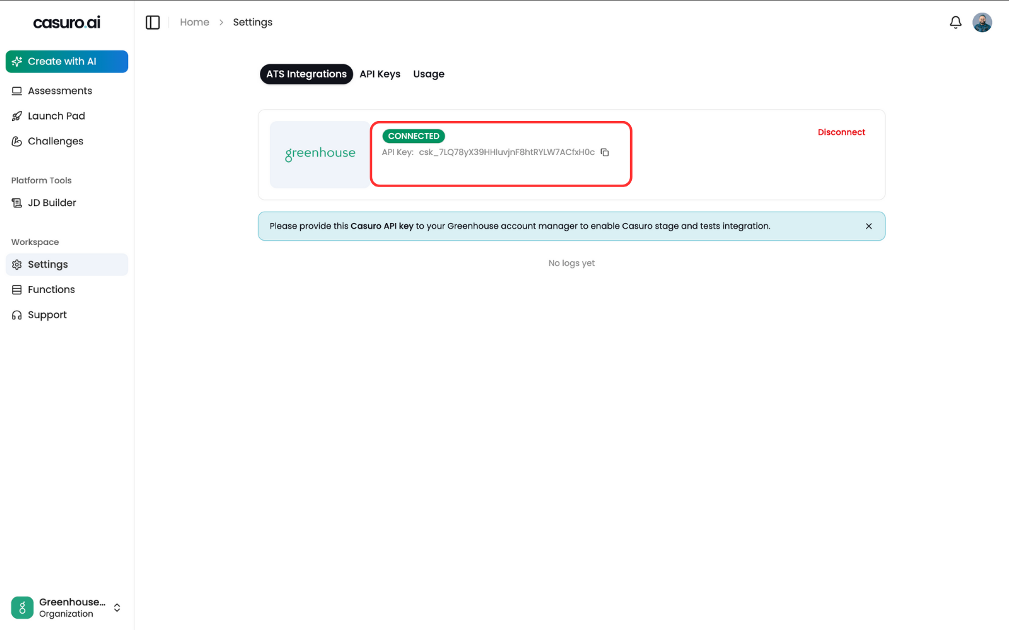
Task: Open the Challenges section
Action: 55,140
